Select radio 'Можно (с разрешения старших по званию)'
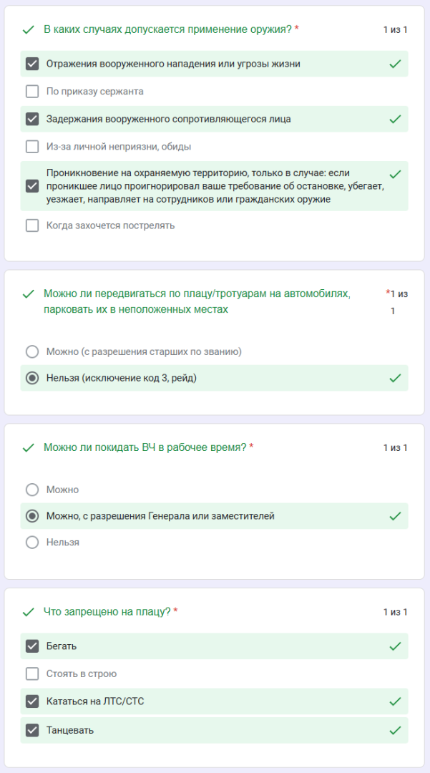430x773 pixels. (32, 351)
